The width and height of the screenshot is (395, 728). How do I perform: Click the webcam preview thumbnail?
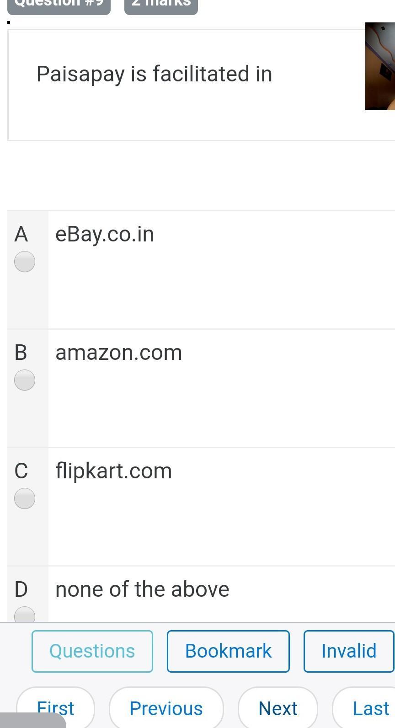pos(380,66)
